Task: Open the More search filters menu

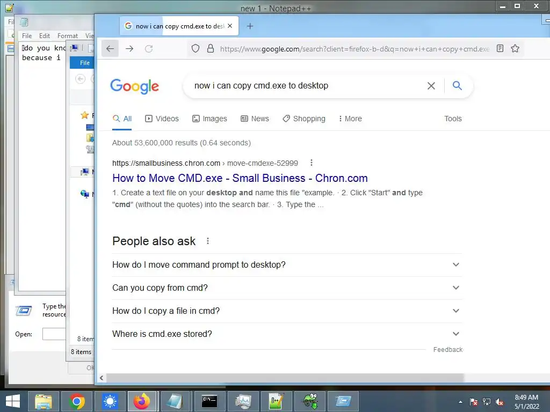Action: pos(350,119)
